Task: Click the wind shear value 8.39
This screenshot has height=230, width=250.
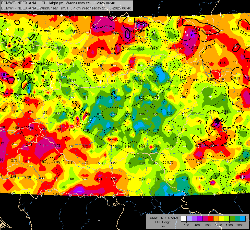Action: click(239, 111)
